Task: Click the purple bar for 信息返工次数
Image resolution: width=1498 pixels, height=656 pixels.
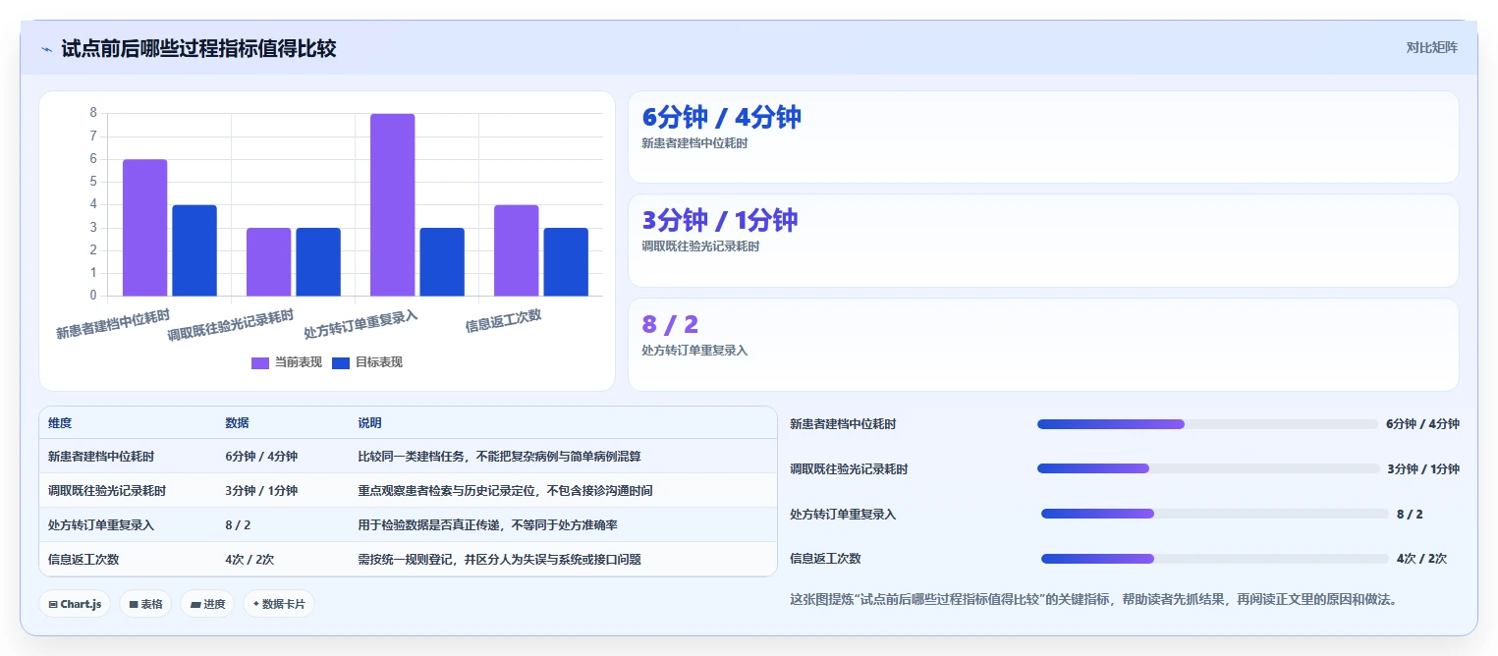Action: click(516, 250)
